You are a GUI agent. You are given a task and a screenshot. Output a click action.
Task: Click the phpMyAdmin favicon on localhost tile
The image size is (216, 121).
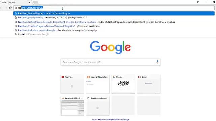(x=63, y=98)
